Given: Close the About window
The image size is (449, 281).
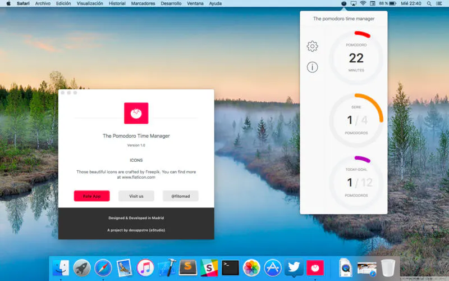Looking at the screenshot, I should tap(63, 93).
